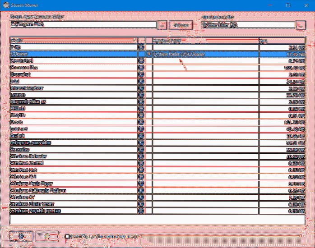315x248 pixels.
Task: Click the icon in the Windows Media Player row
Action: tap(141, 184)
